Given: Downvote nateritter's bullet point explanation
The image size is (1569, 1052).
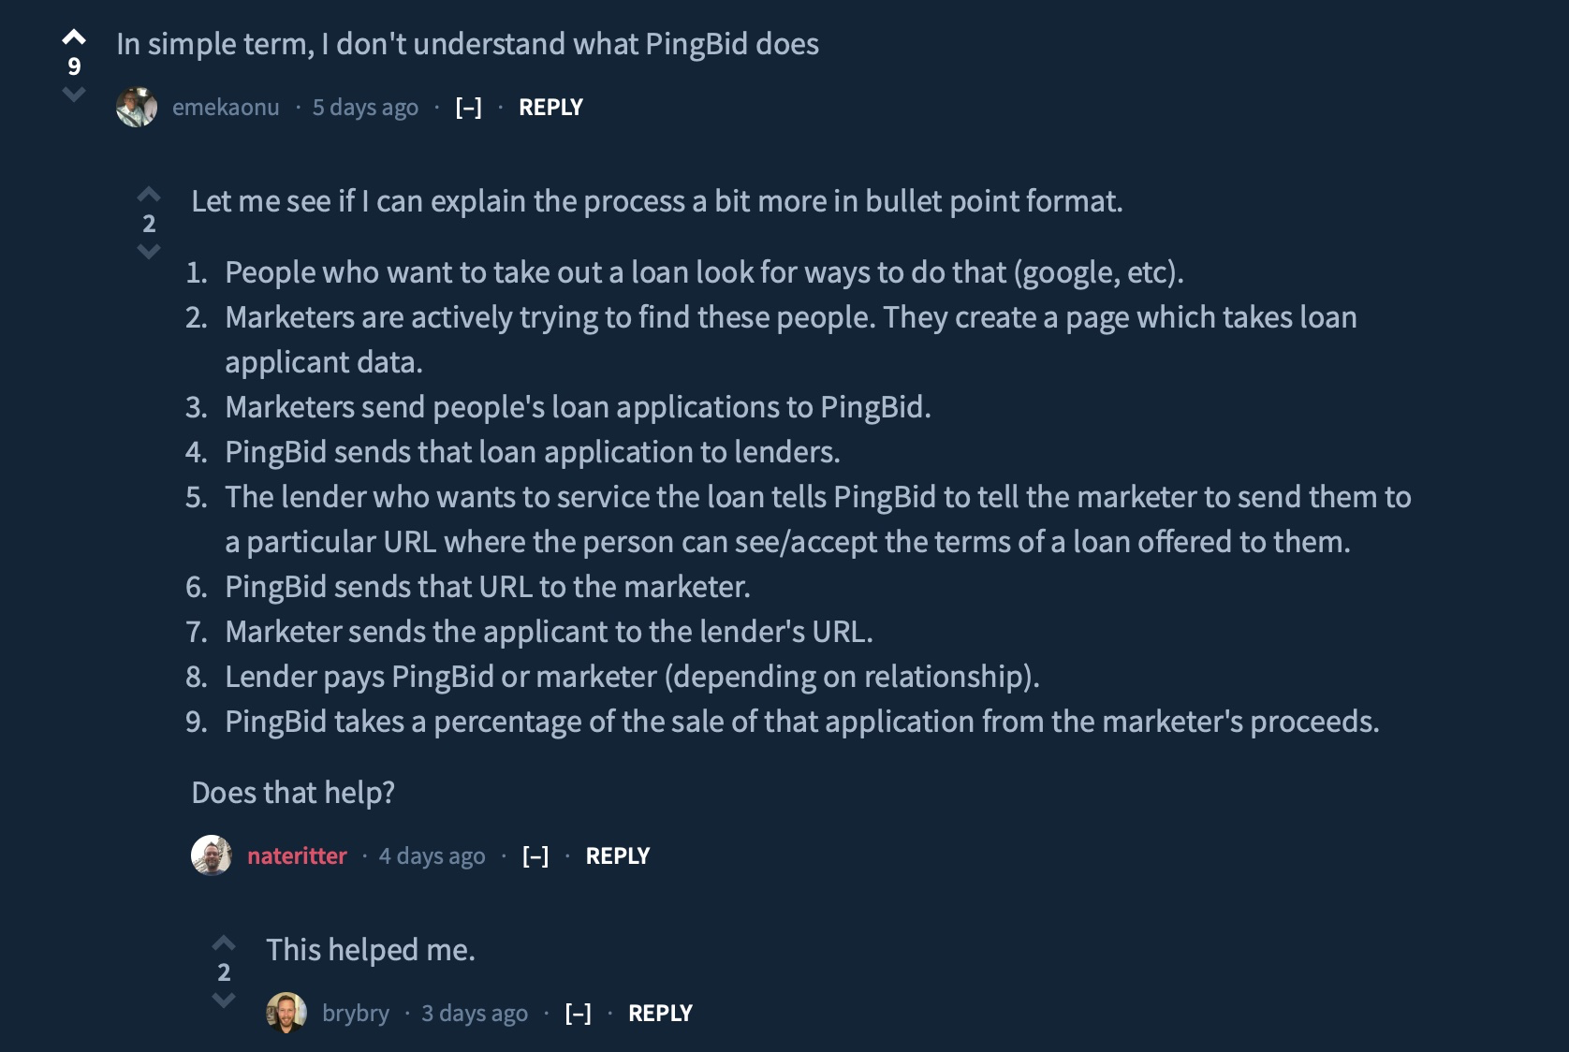Looking at the screenshot, I should click(149, 251).
